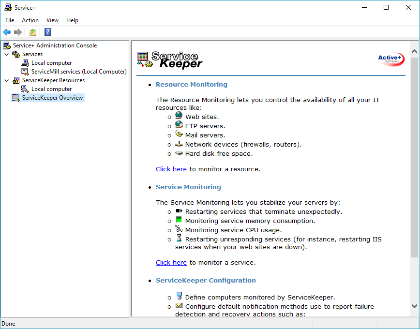Select the ServiceKeeper Overview item

52,98
